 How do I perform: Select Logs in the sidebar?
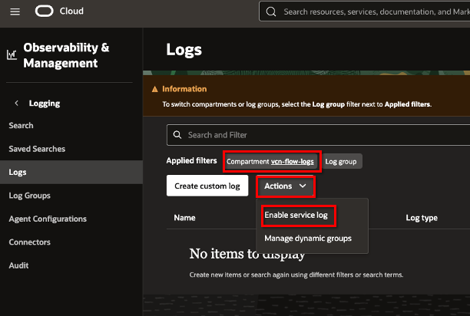[71, 172]
